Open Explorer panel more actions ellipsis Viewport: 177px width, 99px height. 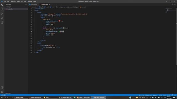click(26, 4)
